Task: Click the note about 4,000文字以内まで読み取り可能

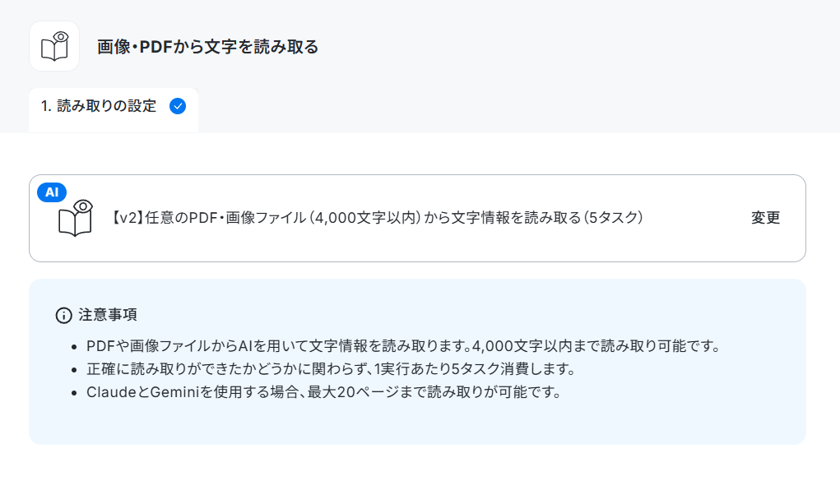Action: click(403, 346)
